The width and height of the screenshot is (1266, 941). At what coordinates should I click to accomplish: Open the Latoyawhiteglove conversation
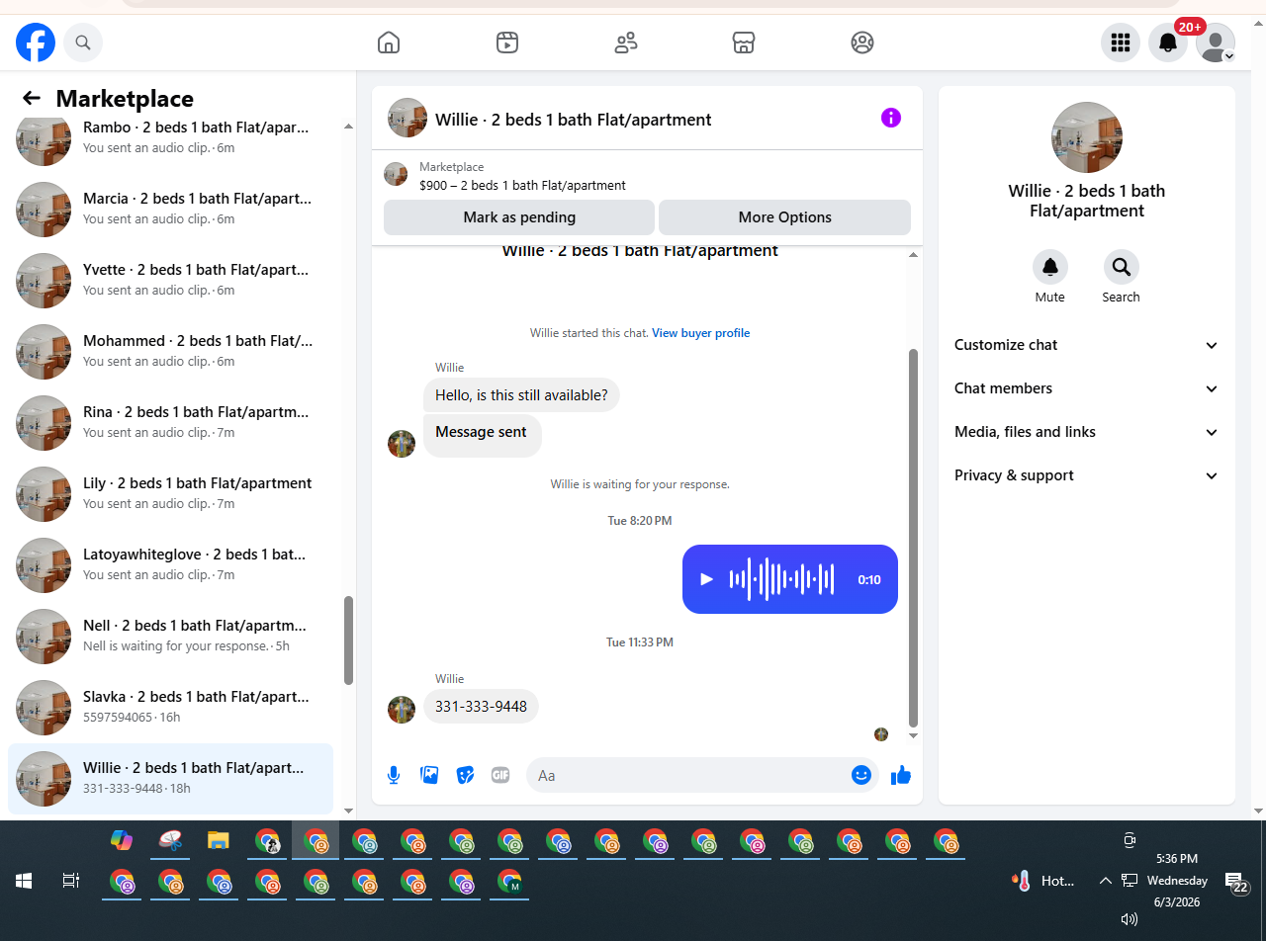point(170,564)
